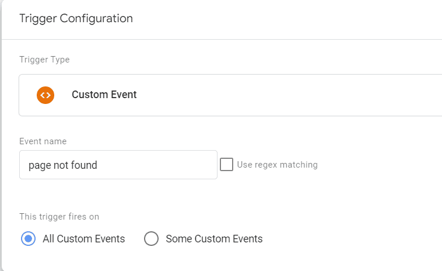Choose the Some Custom Events radio button

point(151,239)
